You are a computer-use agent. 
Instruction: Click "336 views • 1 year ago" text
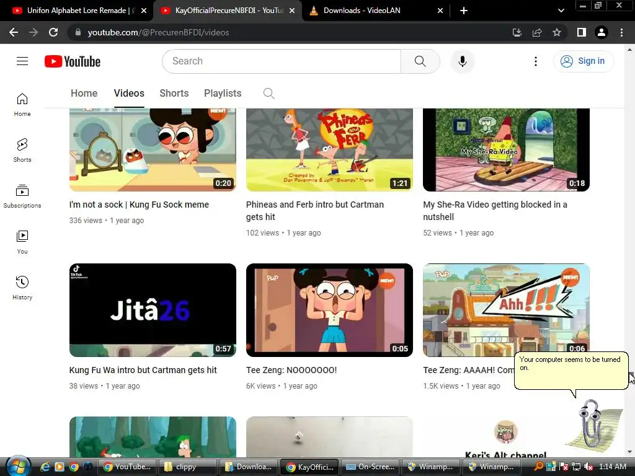(107, 221)
